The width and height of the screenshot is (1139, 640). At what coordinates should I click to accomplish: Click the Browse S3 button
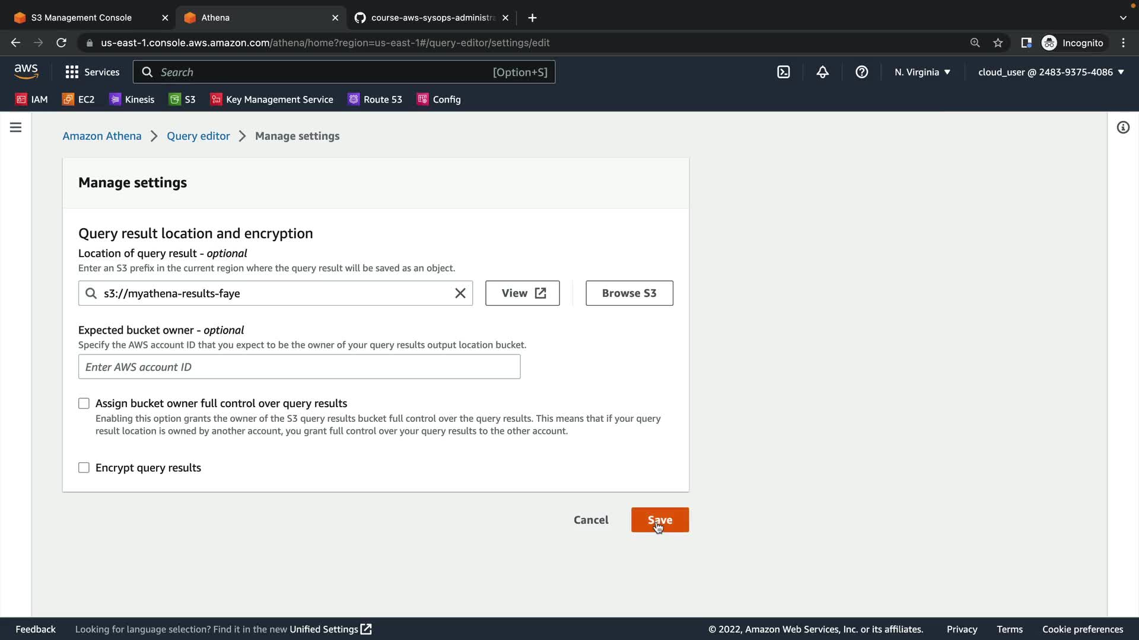629,293
